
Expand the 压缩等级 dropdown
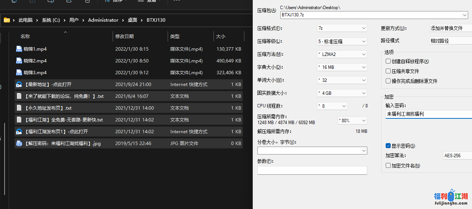342,41
